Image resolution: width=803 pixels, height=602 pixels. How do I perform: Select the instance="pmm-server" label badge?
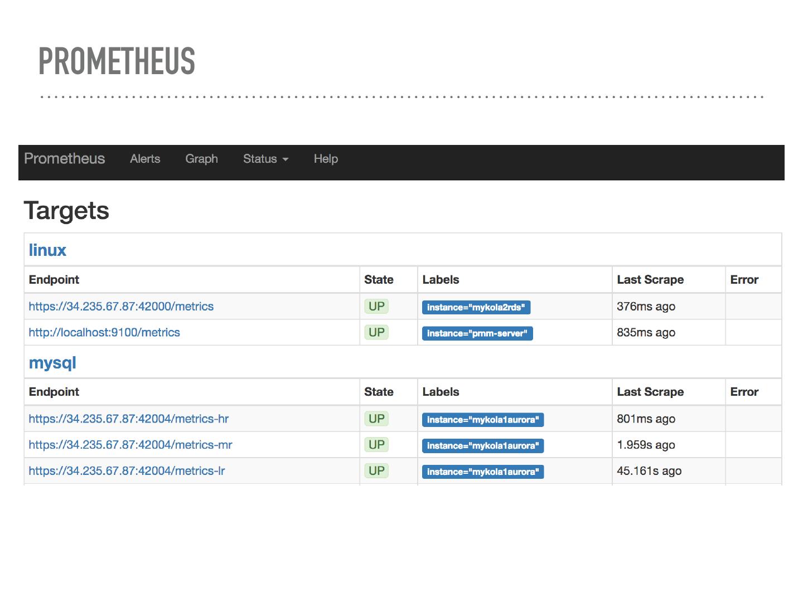477,333
